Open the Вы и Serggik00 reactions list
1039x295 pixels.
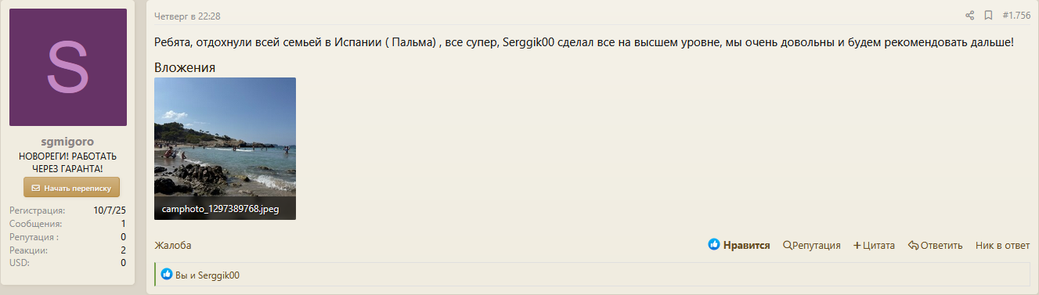pyautogui.click(x=207, y=275)
